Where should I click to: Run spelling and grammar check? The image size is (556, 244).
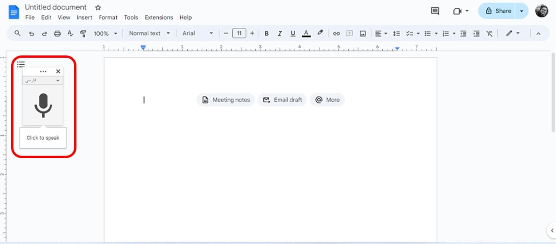(x=70, y=33)
